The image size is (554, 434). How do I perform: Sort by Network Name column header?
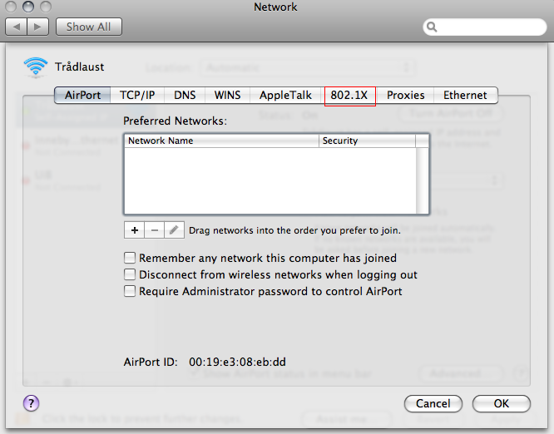coord(221,141)
